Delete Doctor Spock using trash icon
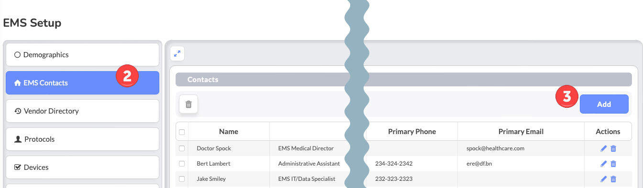Image resolution: width=643 pixels, height=188 pixels. (613, 148)
